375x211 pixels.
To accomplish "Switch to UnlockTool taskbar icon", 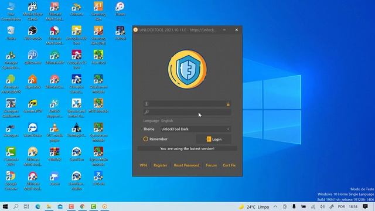I will tap(104, 206).
